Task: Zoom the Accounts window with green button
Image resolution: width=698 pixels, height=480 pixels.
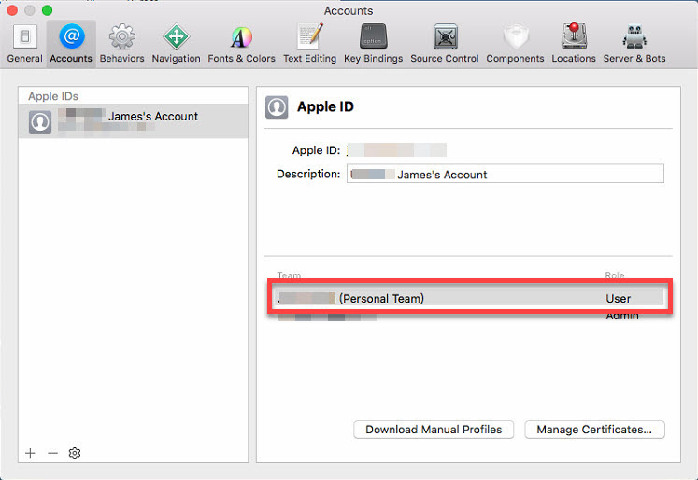Action: coord(47,9)
